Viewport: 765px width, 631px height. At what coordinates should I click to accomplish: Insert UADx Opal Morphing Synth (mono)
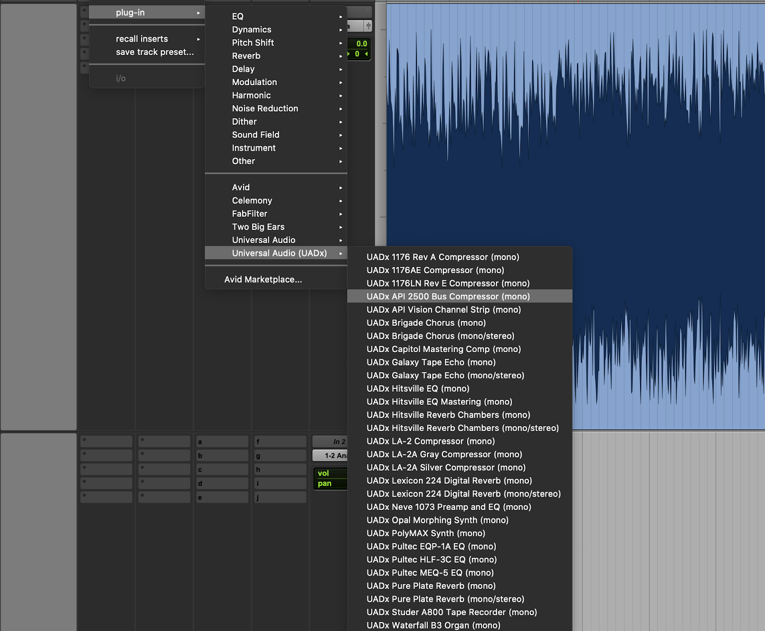pos(459,520)
